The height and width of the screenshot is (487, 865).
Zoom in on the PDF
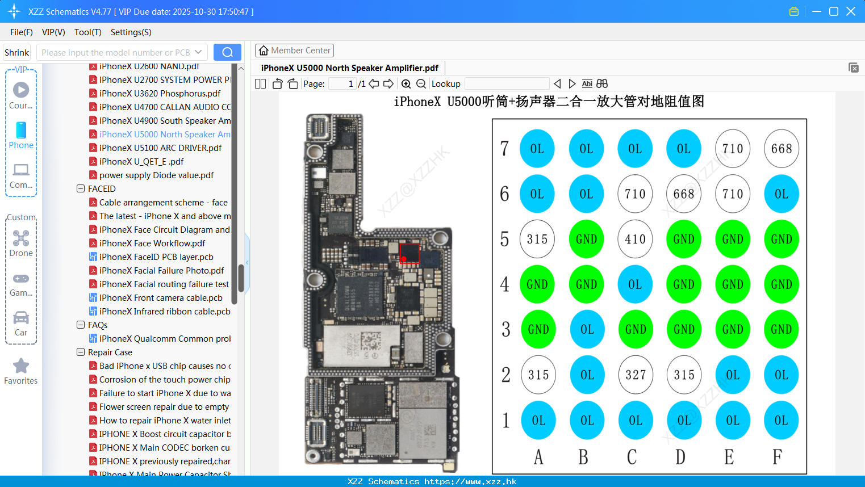(406, 84)
